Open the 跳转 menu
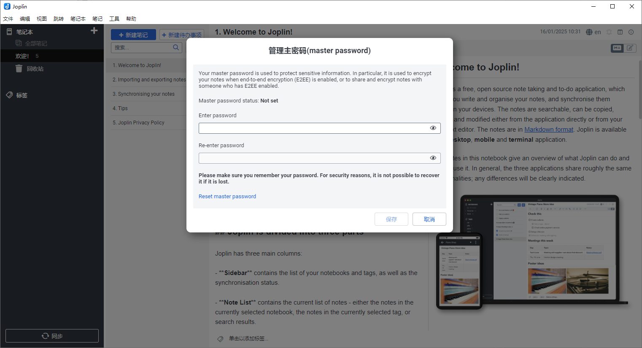 click(59, 19)
